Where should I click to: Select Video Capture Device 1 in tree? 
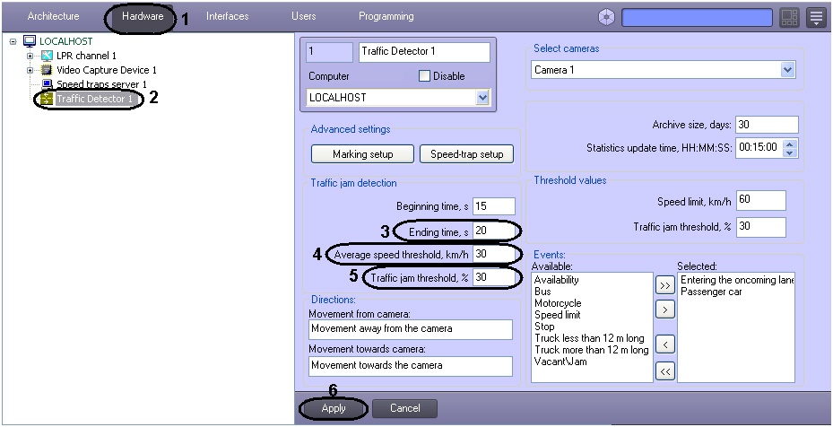[x=106, y=70]
